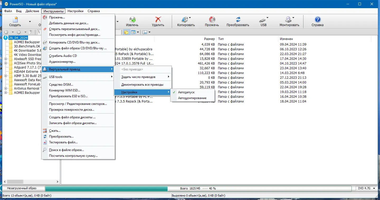Choose Проверка поверхности диска...
The image size is (380, 200).
pyautogui.click(x=78, y=110)
